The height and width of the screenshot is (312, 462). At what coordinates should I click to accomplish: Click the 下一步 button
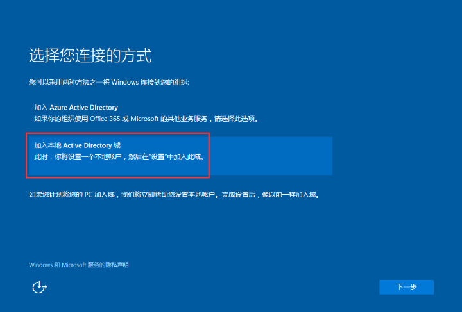406,287
